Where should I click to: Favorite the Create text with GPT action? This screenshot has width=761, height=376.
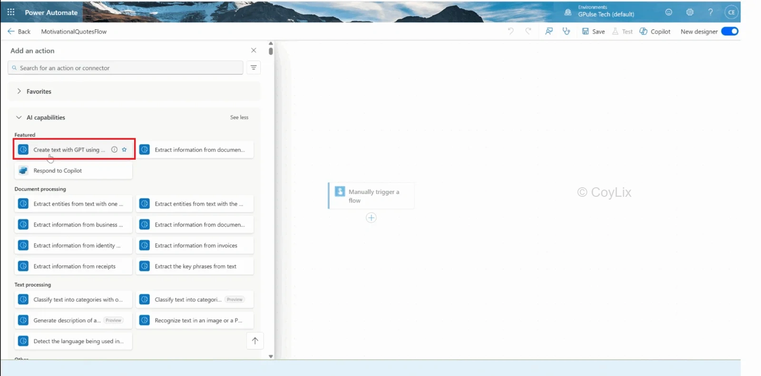[x=124, y=149]
